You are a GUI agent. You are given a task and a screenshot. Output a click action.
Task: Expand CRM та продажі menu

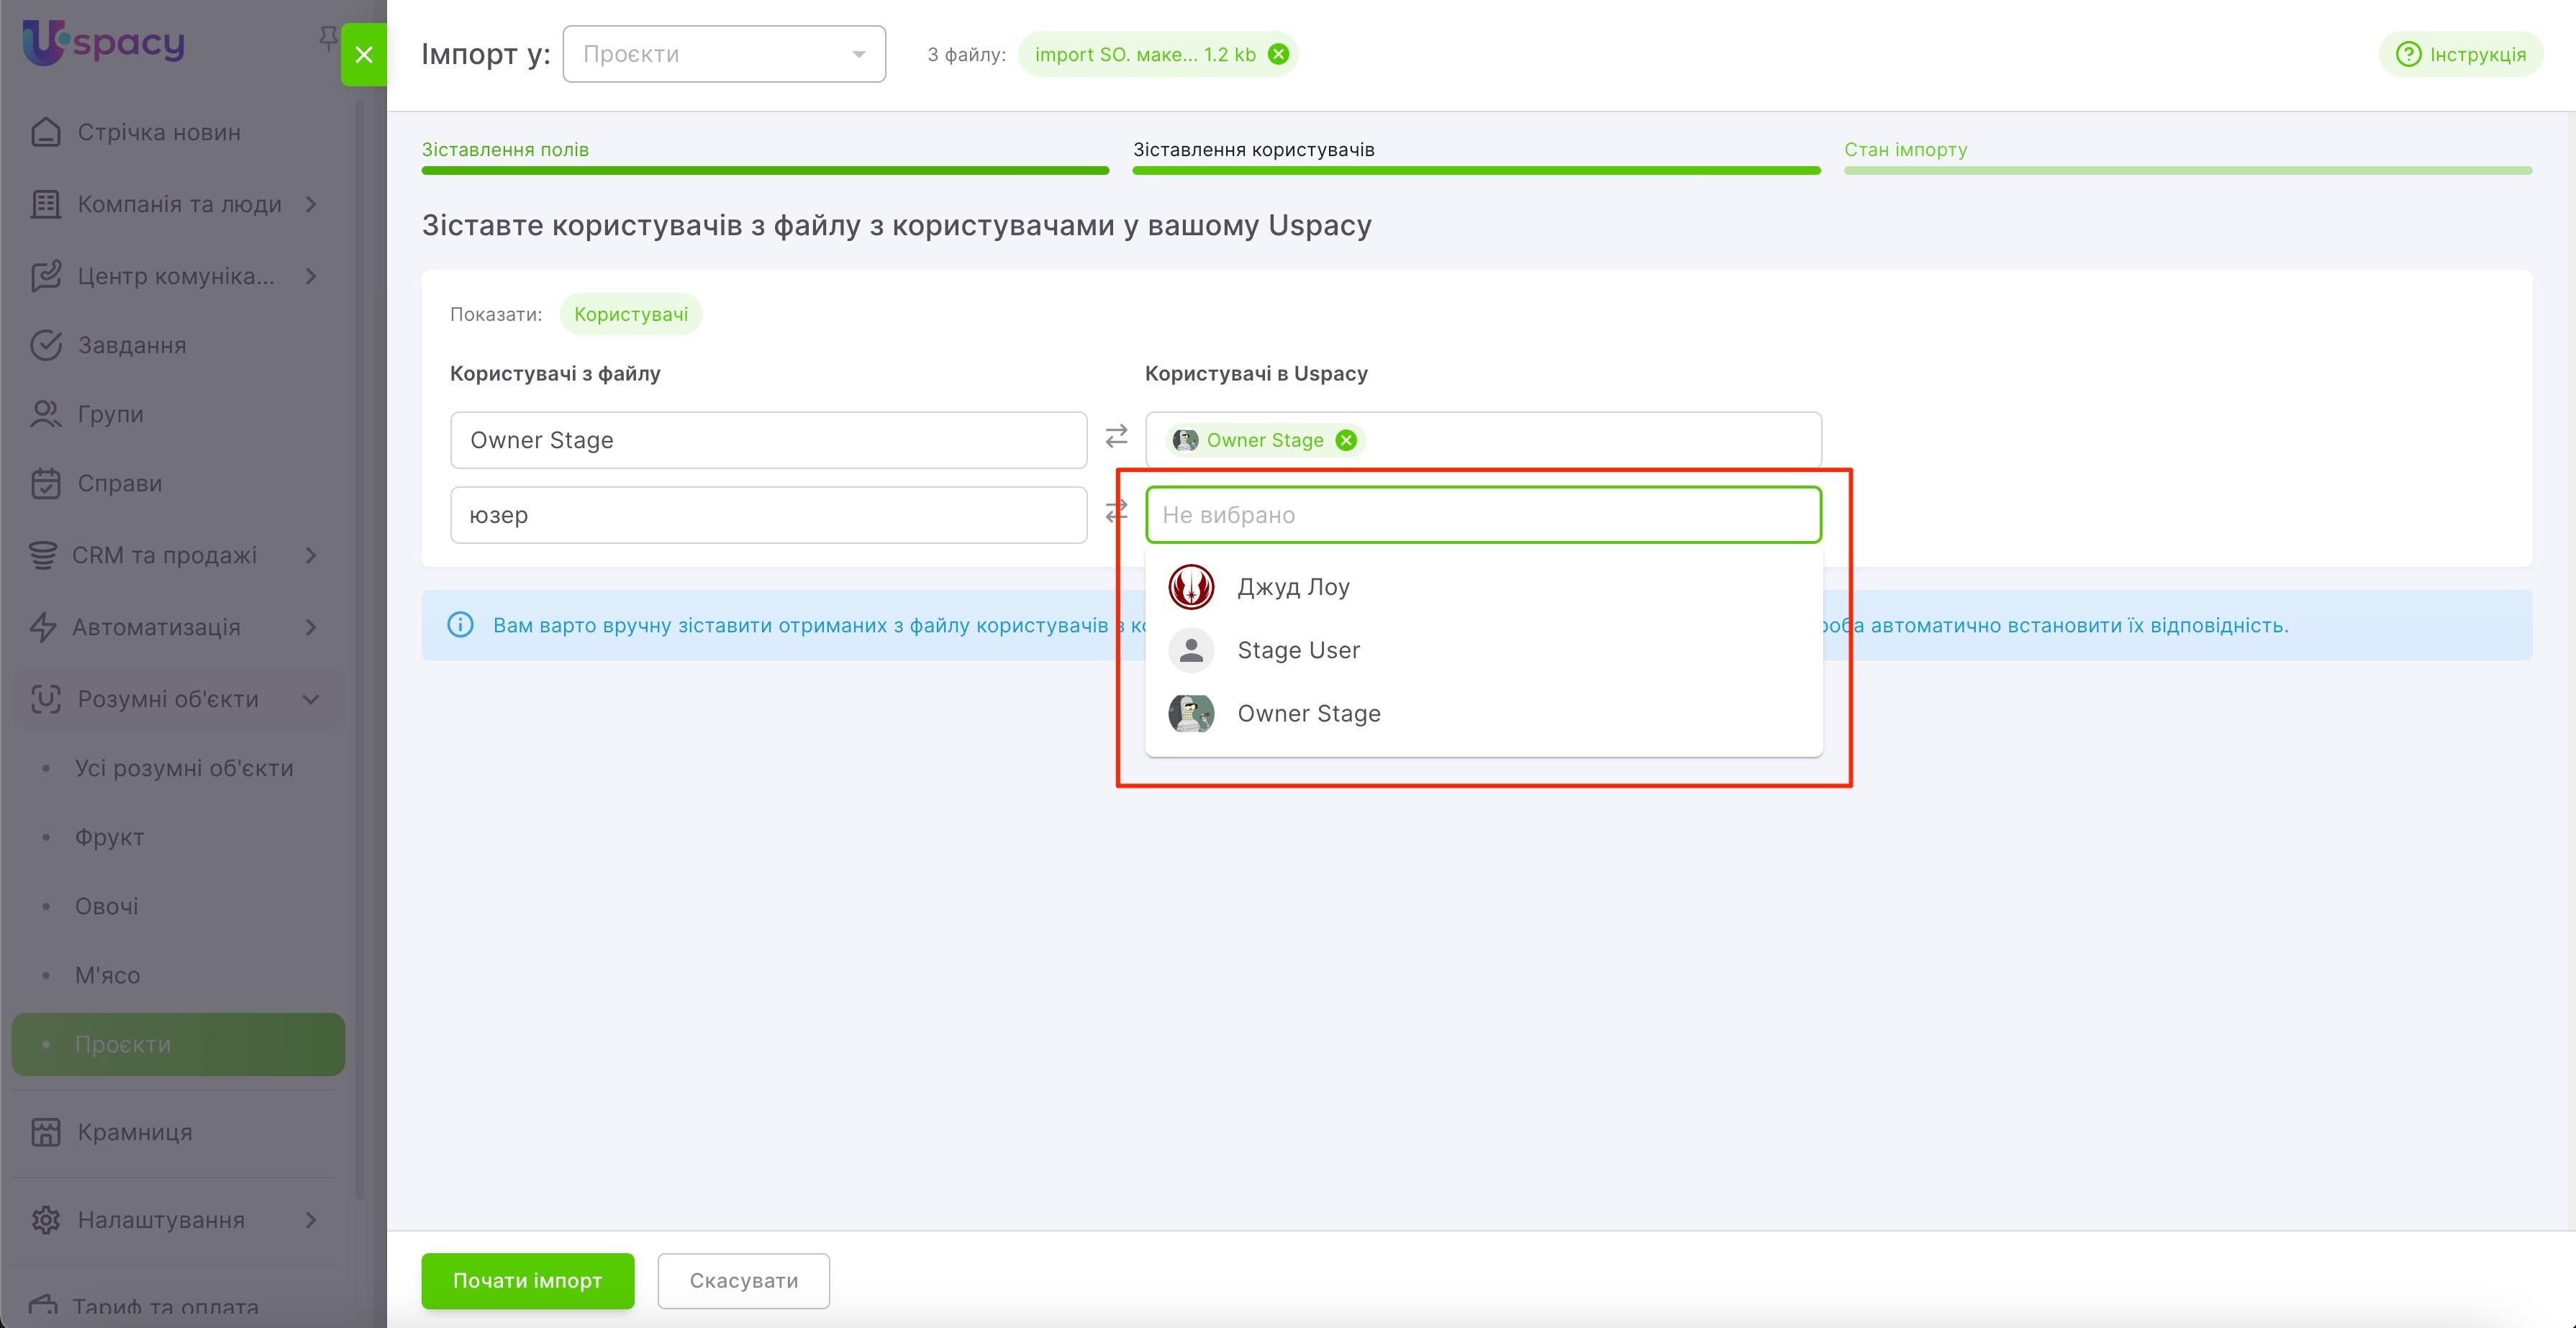(x=165, y=555)
